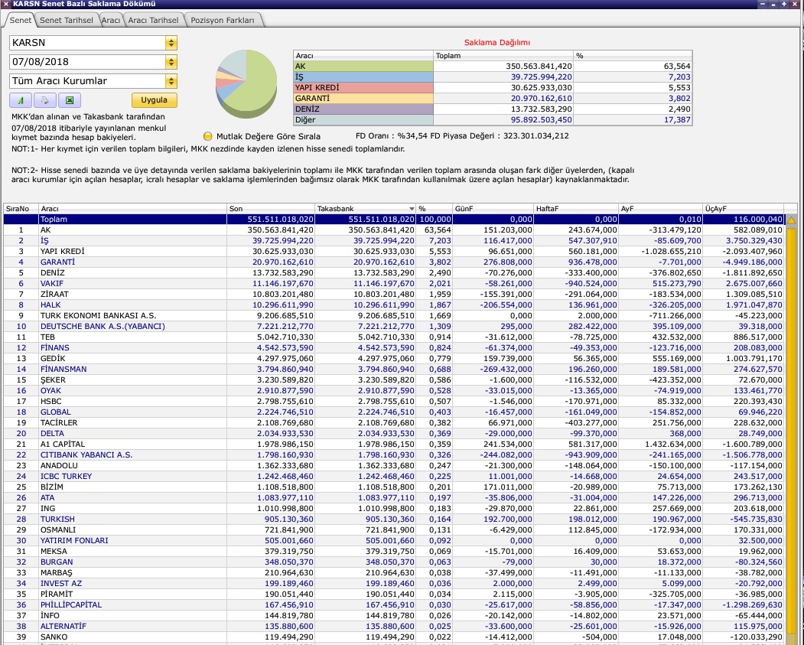Click the yellow vertical scrollbar of the table

[792, 431]
